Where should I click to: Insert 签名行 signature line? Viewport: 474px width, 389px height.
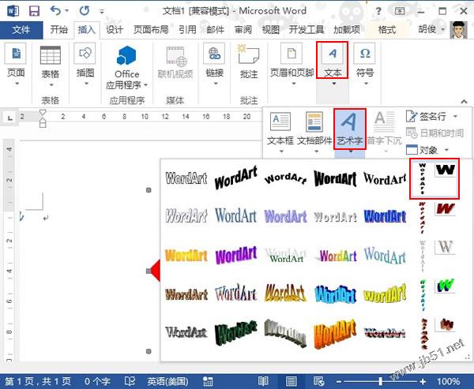(427, 116)
